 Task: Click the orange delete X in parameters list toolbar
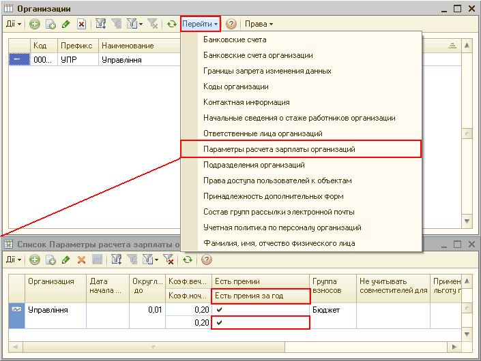click(x=81, y=260)
